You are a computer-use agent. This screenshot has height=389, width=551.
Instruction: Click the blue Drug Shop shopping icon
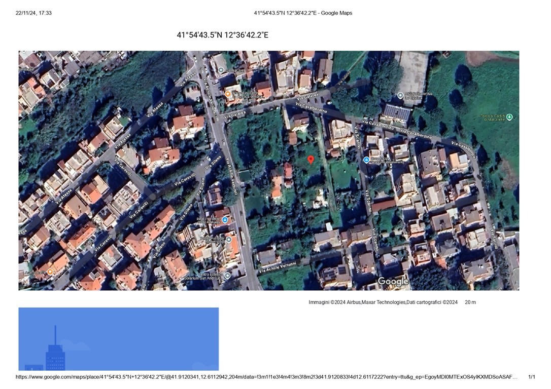click(x=366, y=160)
